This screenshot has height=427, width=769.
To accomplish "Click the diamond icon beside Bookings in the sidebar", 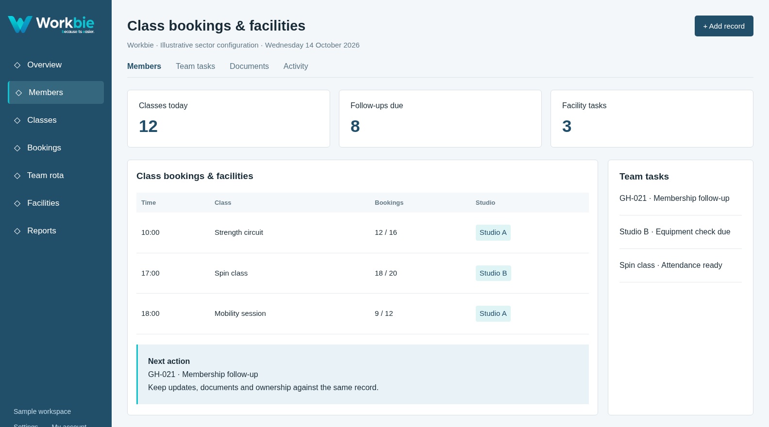I will pos(17,148).
